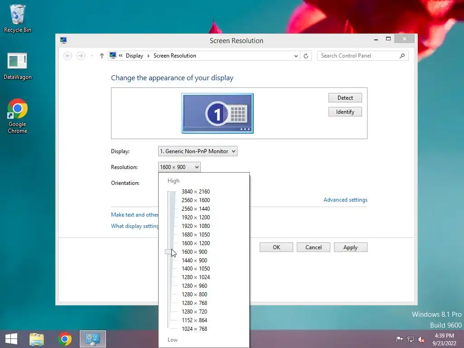This screenshot has height=348, width=464.
Task: Open the network icon in system tray
Action: pos(411,339)
